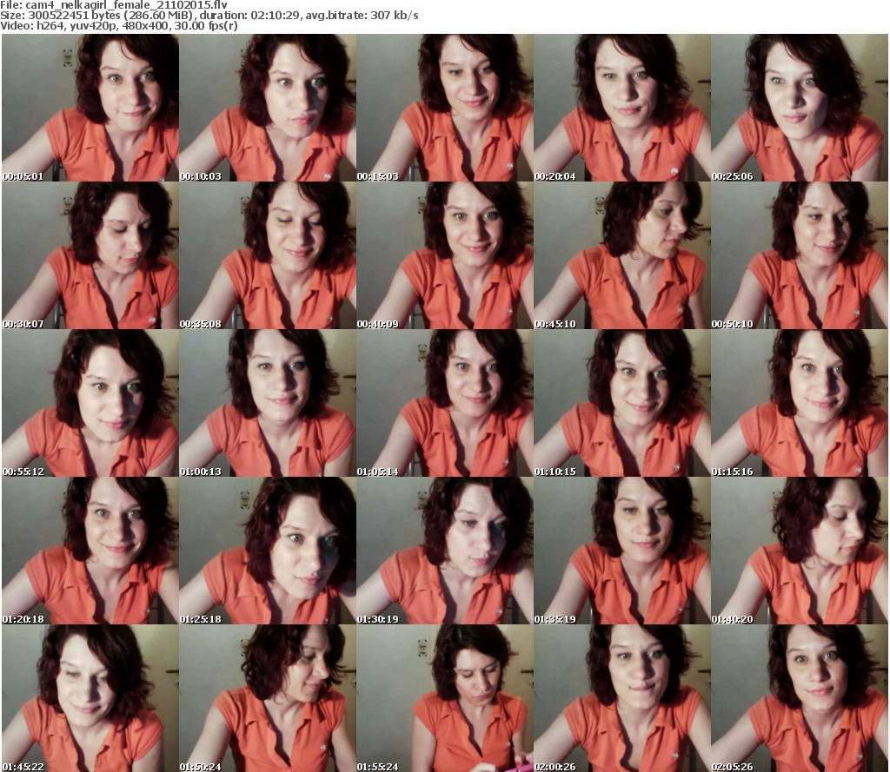
Task: Choose the thumbnail stamped 01:35:19
Action: (622, 551)
